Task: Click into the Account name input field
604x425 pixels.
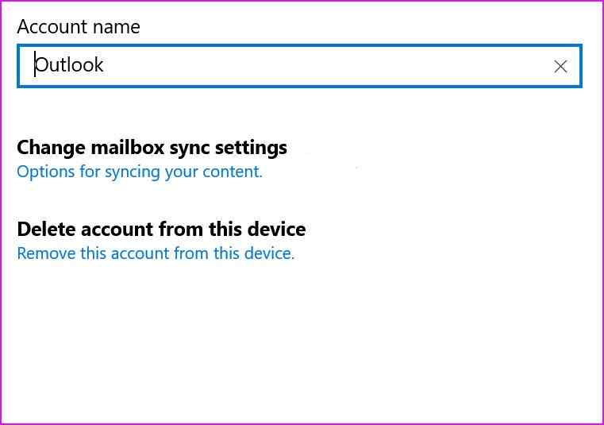Action: [299, 66]
